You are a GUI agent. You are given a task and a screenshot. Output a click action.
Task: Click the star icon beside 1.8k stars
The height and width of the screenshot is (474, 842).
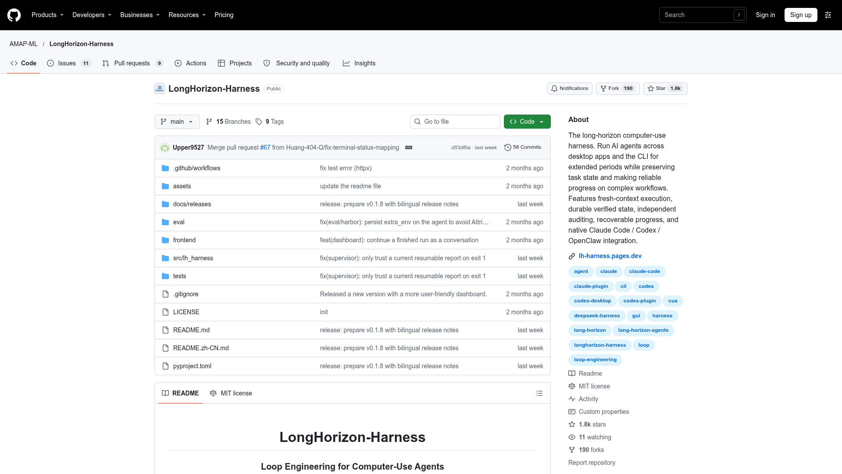tap(572, 424)
